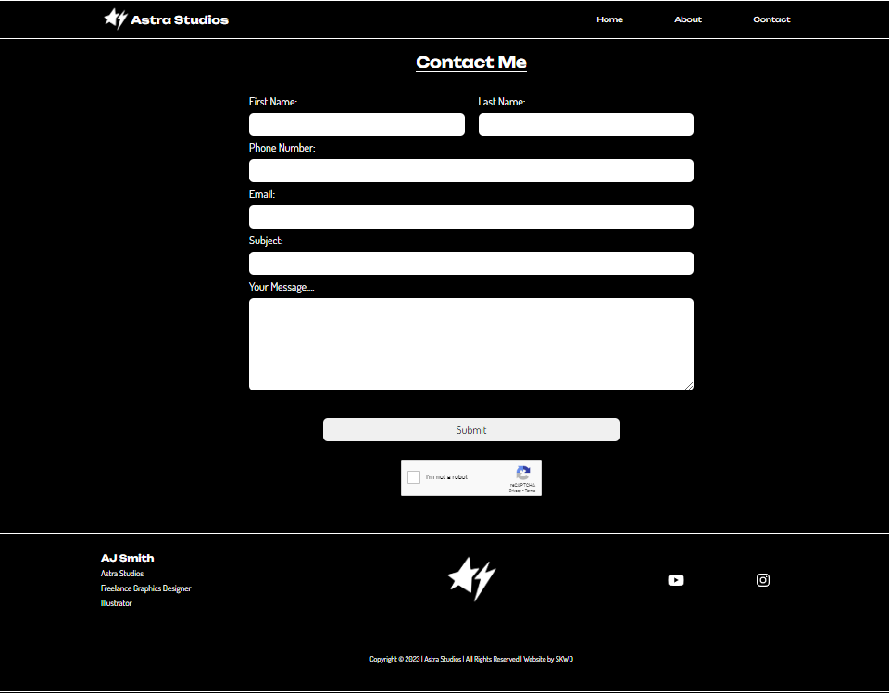Click Freelance Graphics Designer footer text
This screenshot has height=693, width=889.
[x=145, y=588]
